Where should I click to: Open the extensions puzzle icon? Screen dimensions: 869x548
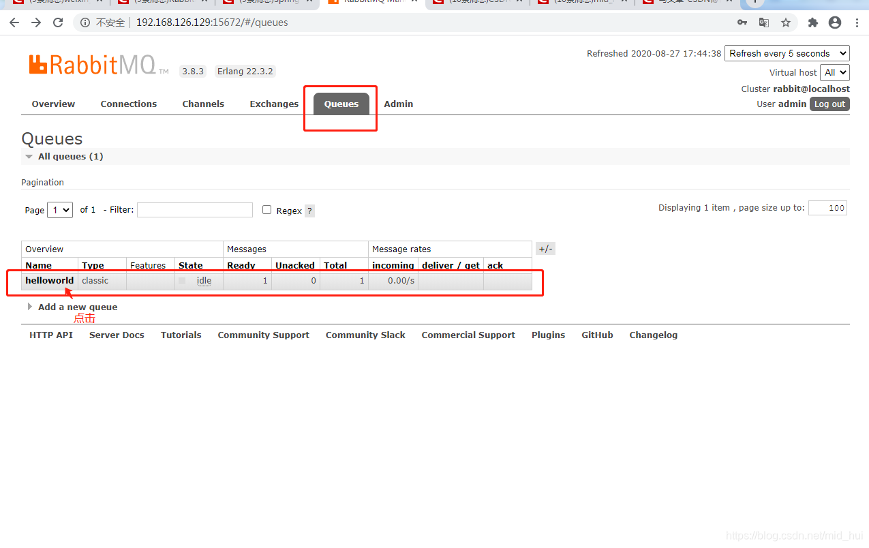pyautogui.click(x=812, y=22)
